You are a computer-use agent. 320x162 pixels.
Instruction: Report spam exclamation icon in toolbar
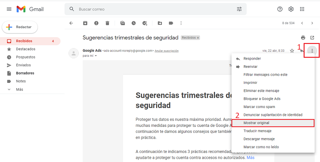point(96,23)
